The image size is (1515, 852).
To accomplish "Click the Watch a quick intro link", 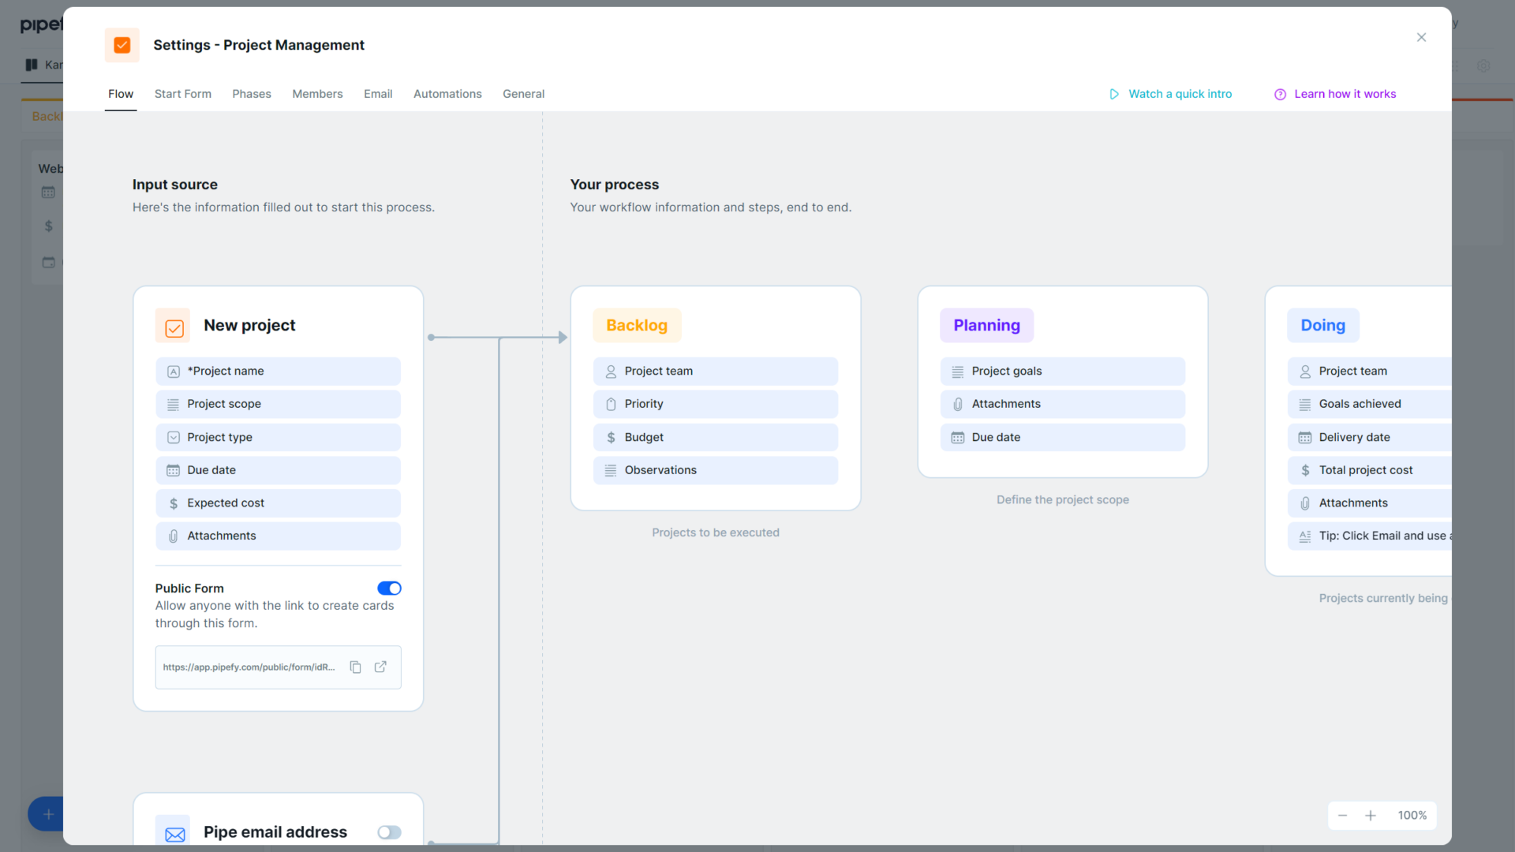I will point(1180,93).
